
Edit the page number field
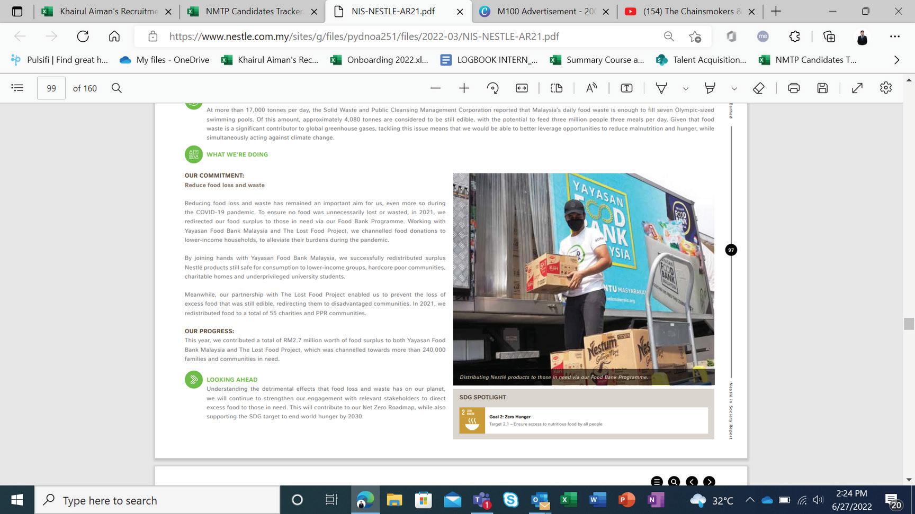[x=51, y=88]
